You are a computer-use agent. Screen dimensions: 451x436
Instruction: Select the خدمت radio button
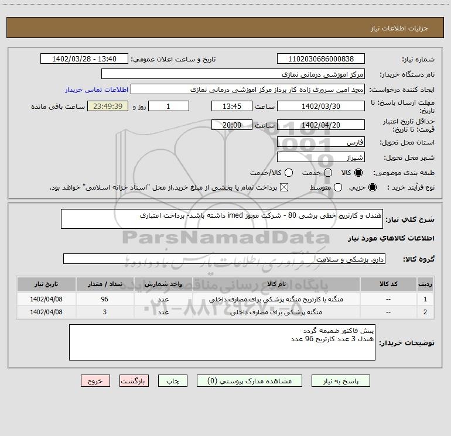pos(328,173)
